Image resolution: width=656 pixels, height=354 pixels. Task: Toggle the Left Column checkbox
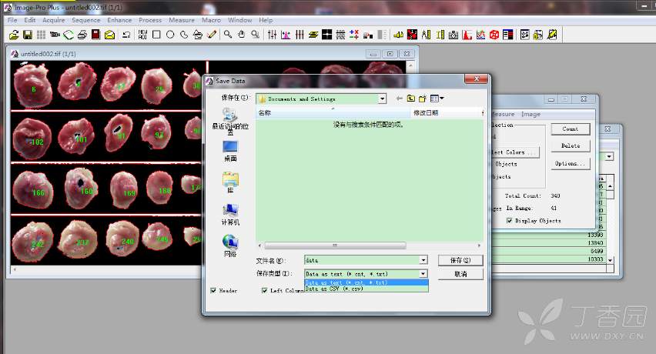coord(265,290)
